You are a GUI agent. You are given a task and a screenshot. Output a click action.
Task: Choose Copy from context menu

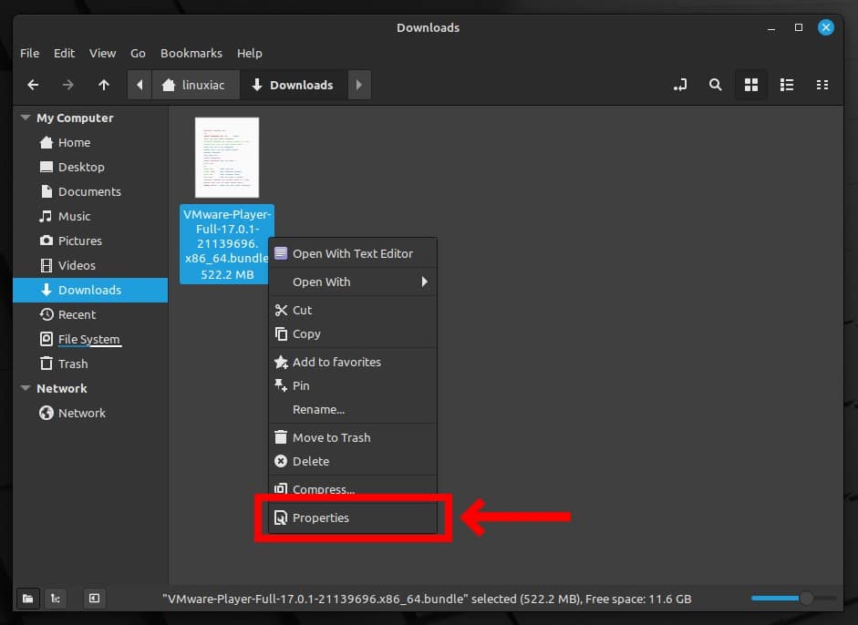(353, 333)
